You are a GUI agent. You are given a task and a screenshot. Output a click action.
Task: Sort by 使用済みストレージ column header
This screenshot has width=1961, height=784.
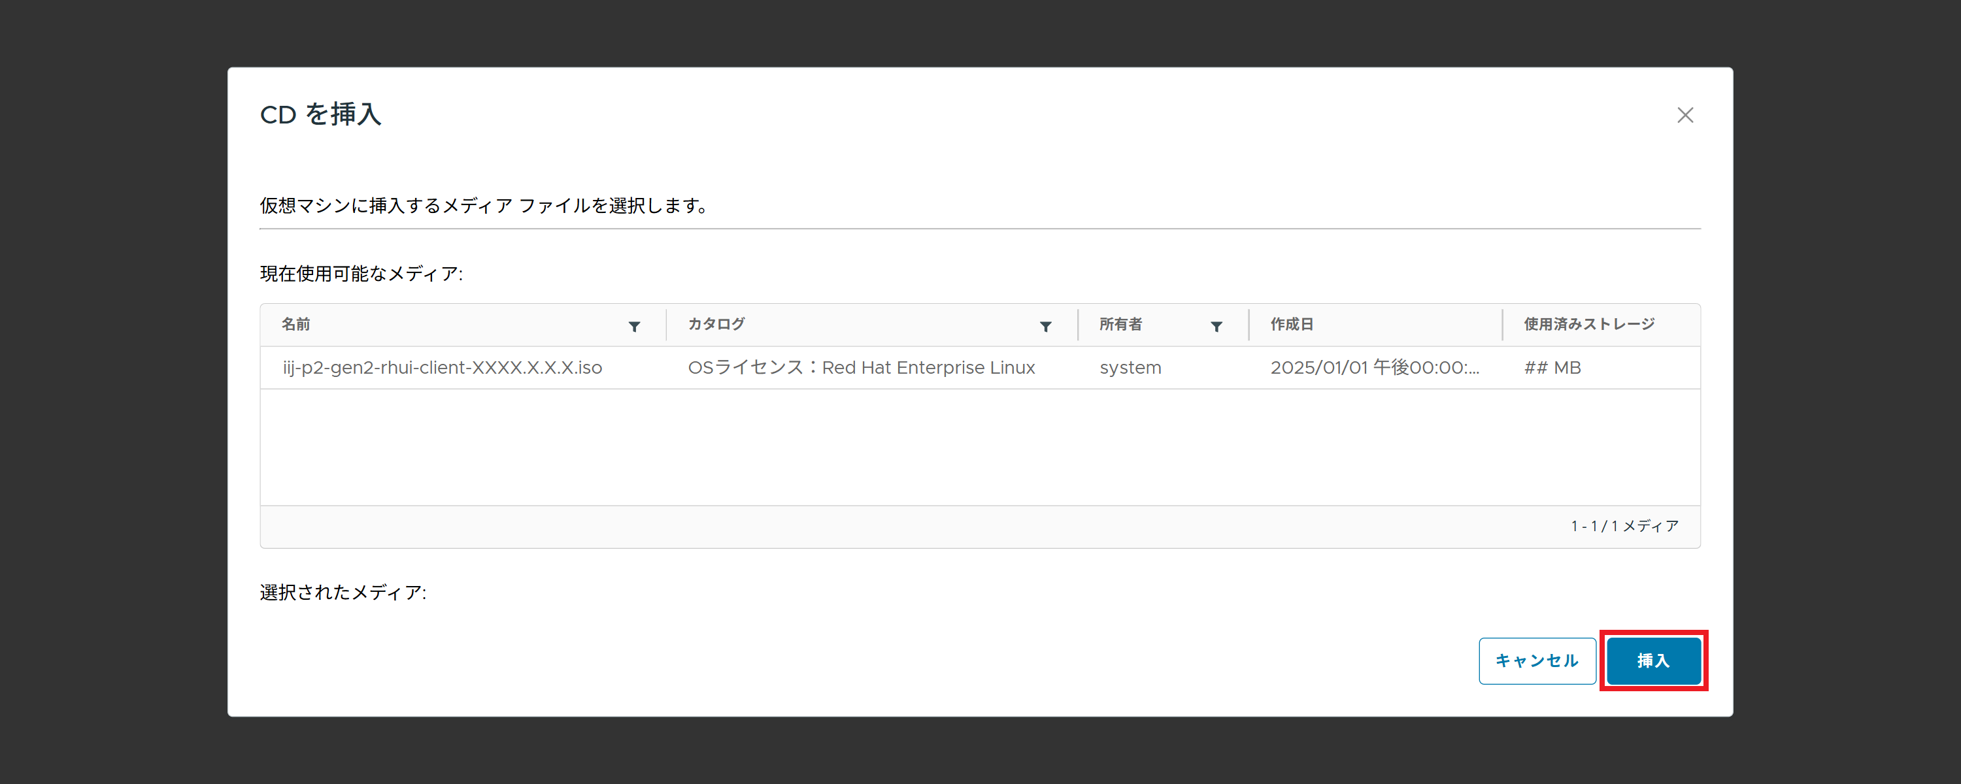point(1589,324)
